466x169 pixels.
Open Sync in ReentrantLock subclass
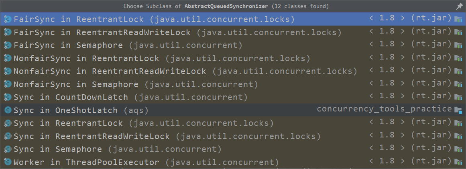68,123
